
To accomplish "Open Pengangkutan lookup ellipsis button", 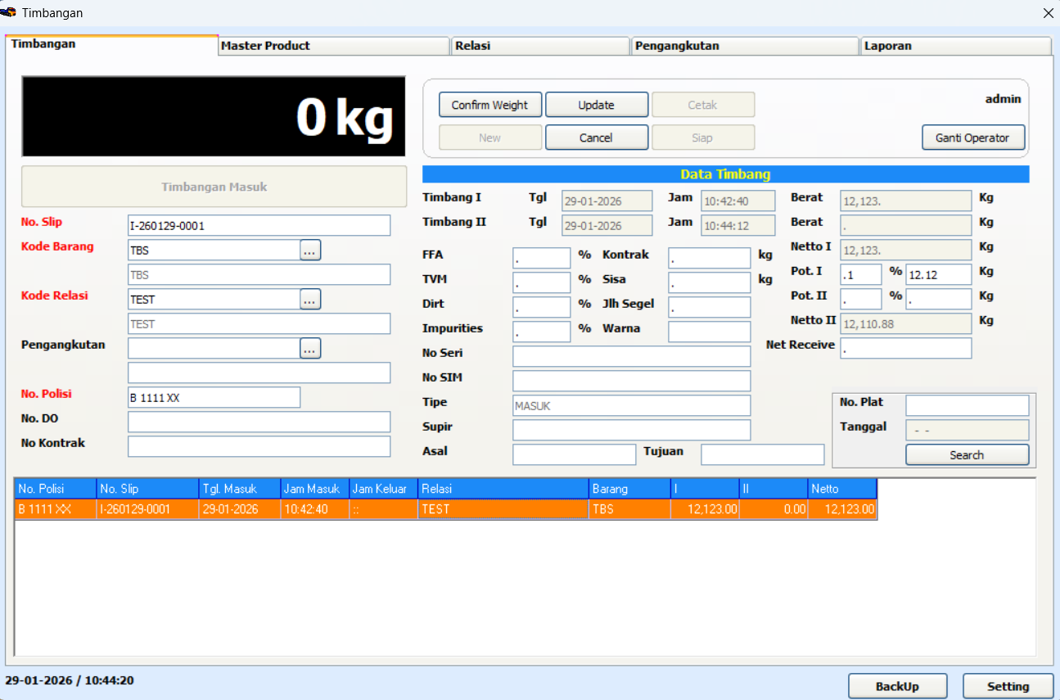I will [310, 349].
